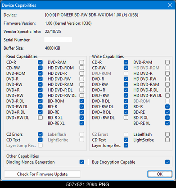Toggle the DVD-ROM checkbox under Read Capabilities

[40, 73]
